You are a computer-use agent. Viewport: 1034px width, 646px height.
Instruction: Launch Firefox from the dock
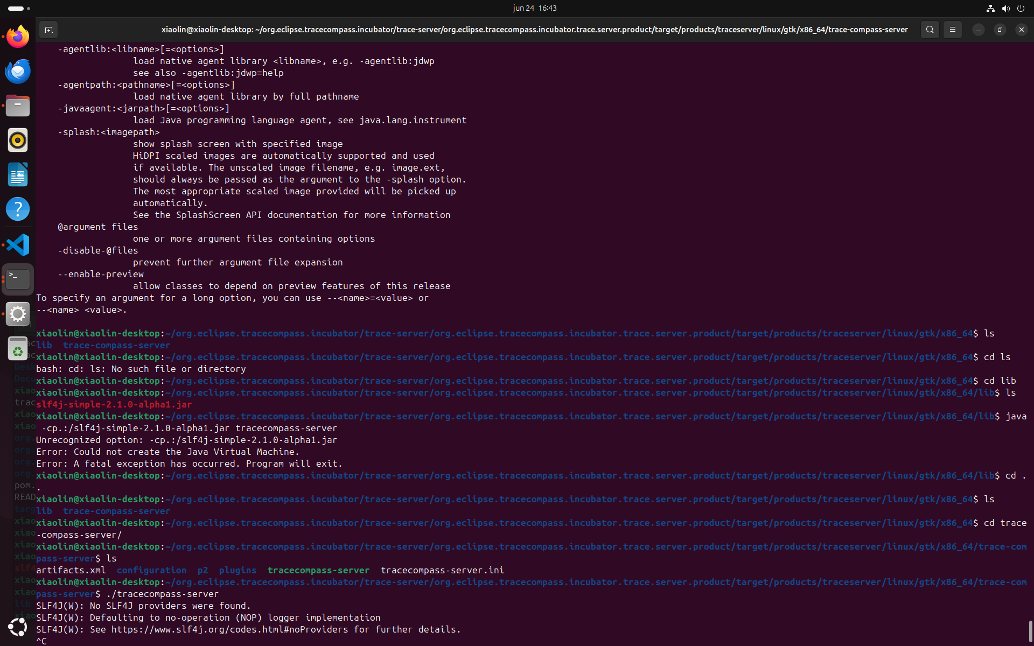[18, 37]
